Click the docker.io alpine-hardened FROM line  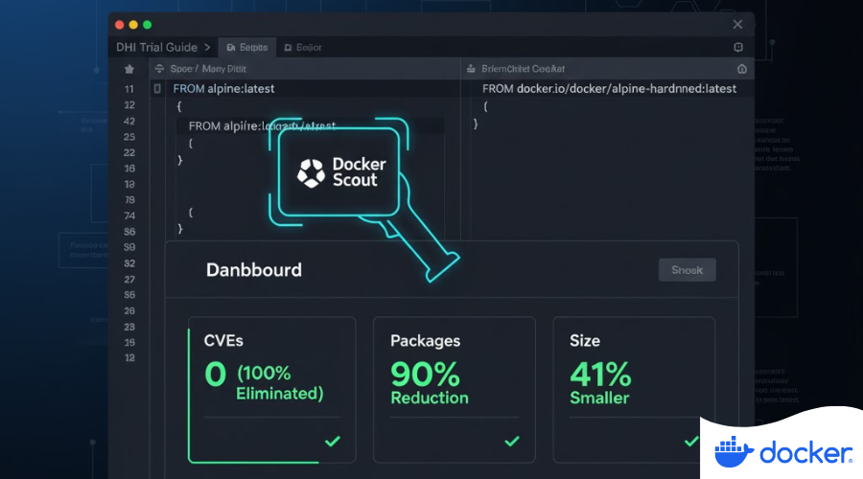(x=609, y=88)
